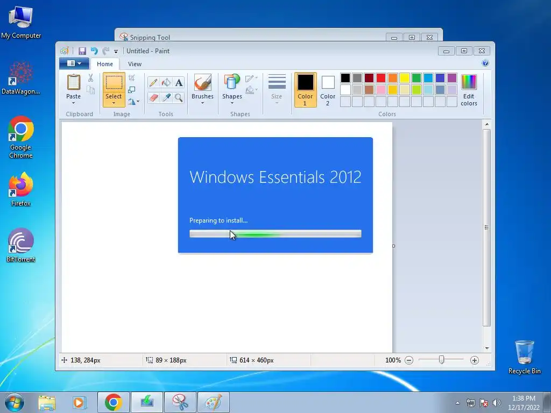This screenshot has width=551, height=413.
Task: Switch to the Home ribbon tab
Action: click(105, 64)
